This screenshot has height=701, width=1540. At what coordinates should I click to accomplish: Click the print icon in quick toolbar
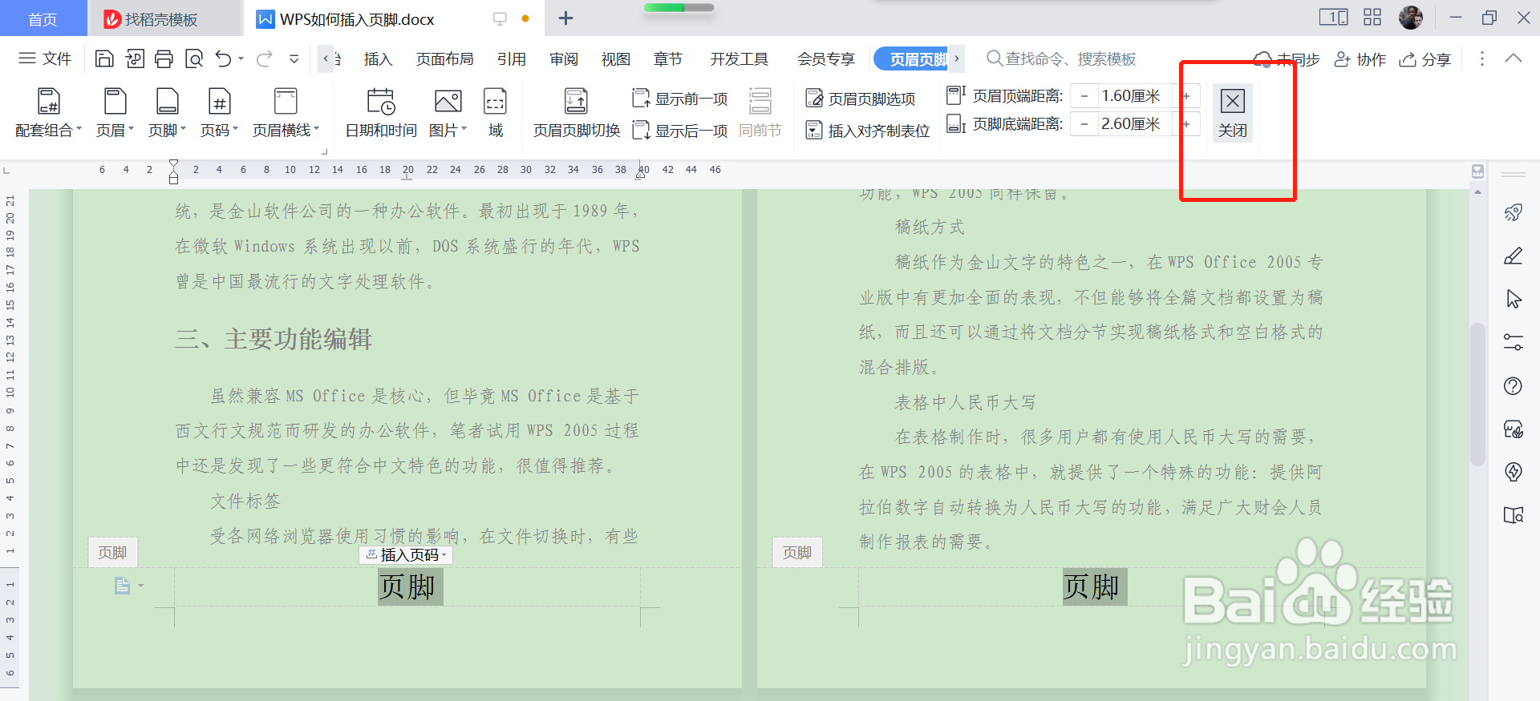click(x=164, y=58)
